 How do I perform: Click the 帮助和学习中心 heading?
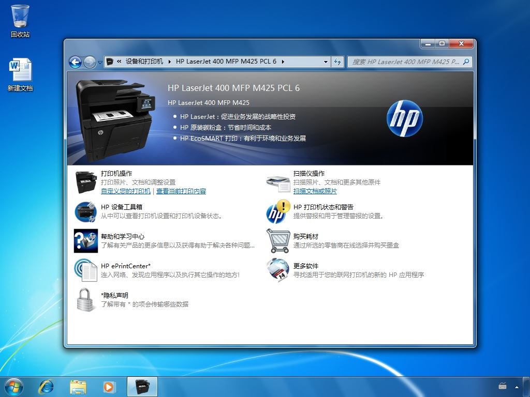click(123, 236)
